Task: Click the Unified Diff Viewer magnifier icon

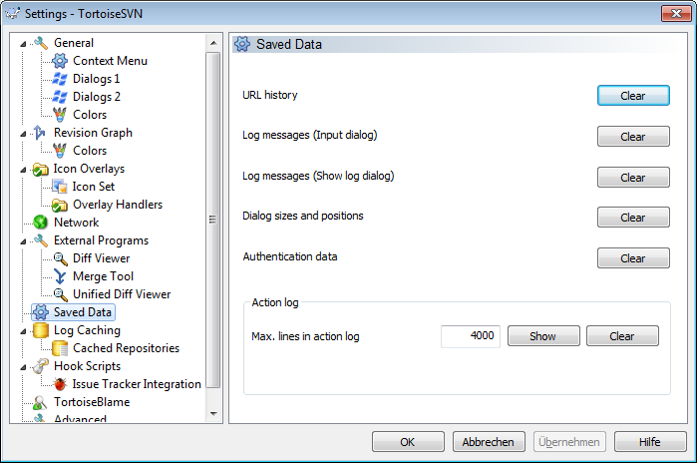Action: (60, 294)
